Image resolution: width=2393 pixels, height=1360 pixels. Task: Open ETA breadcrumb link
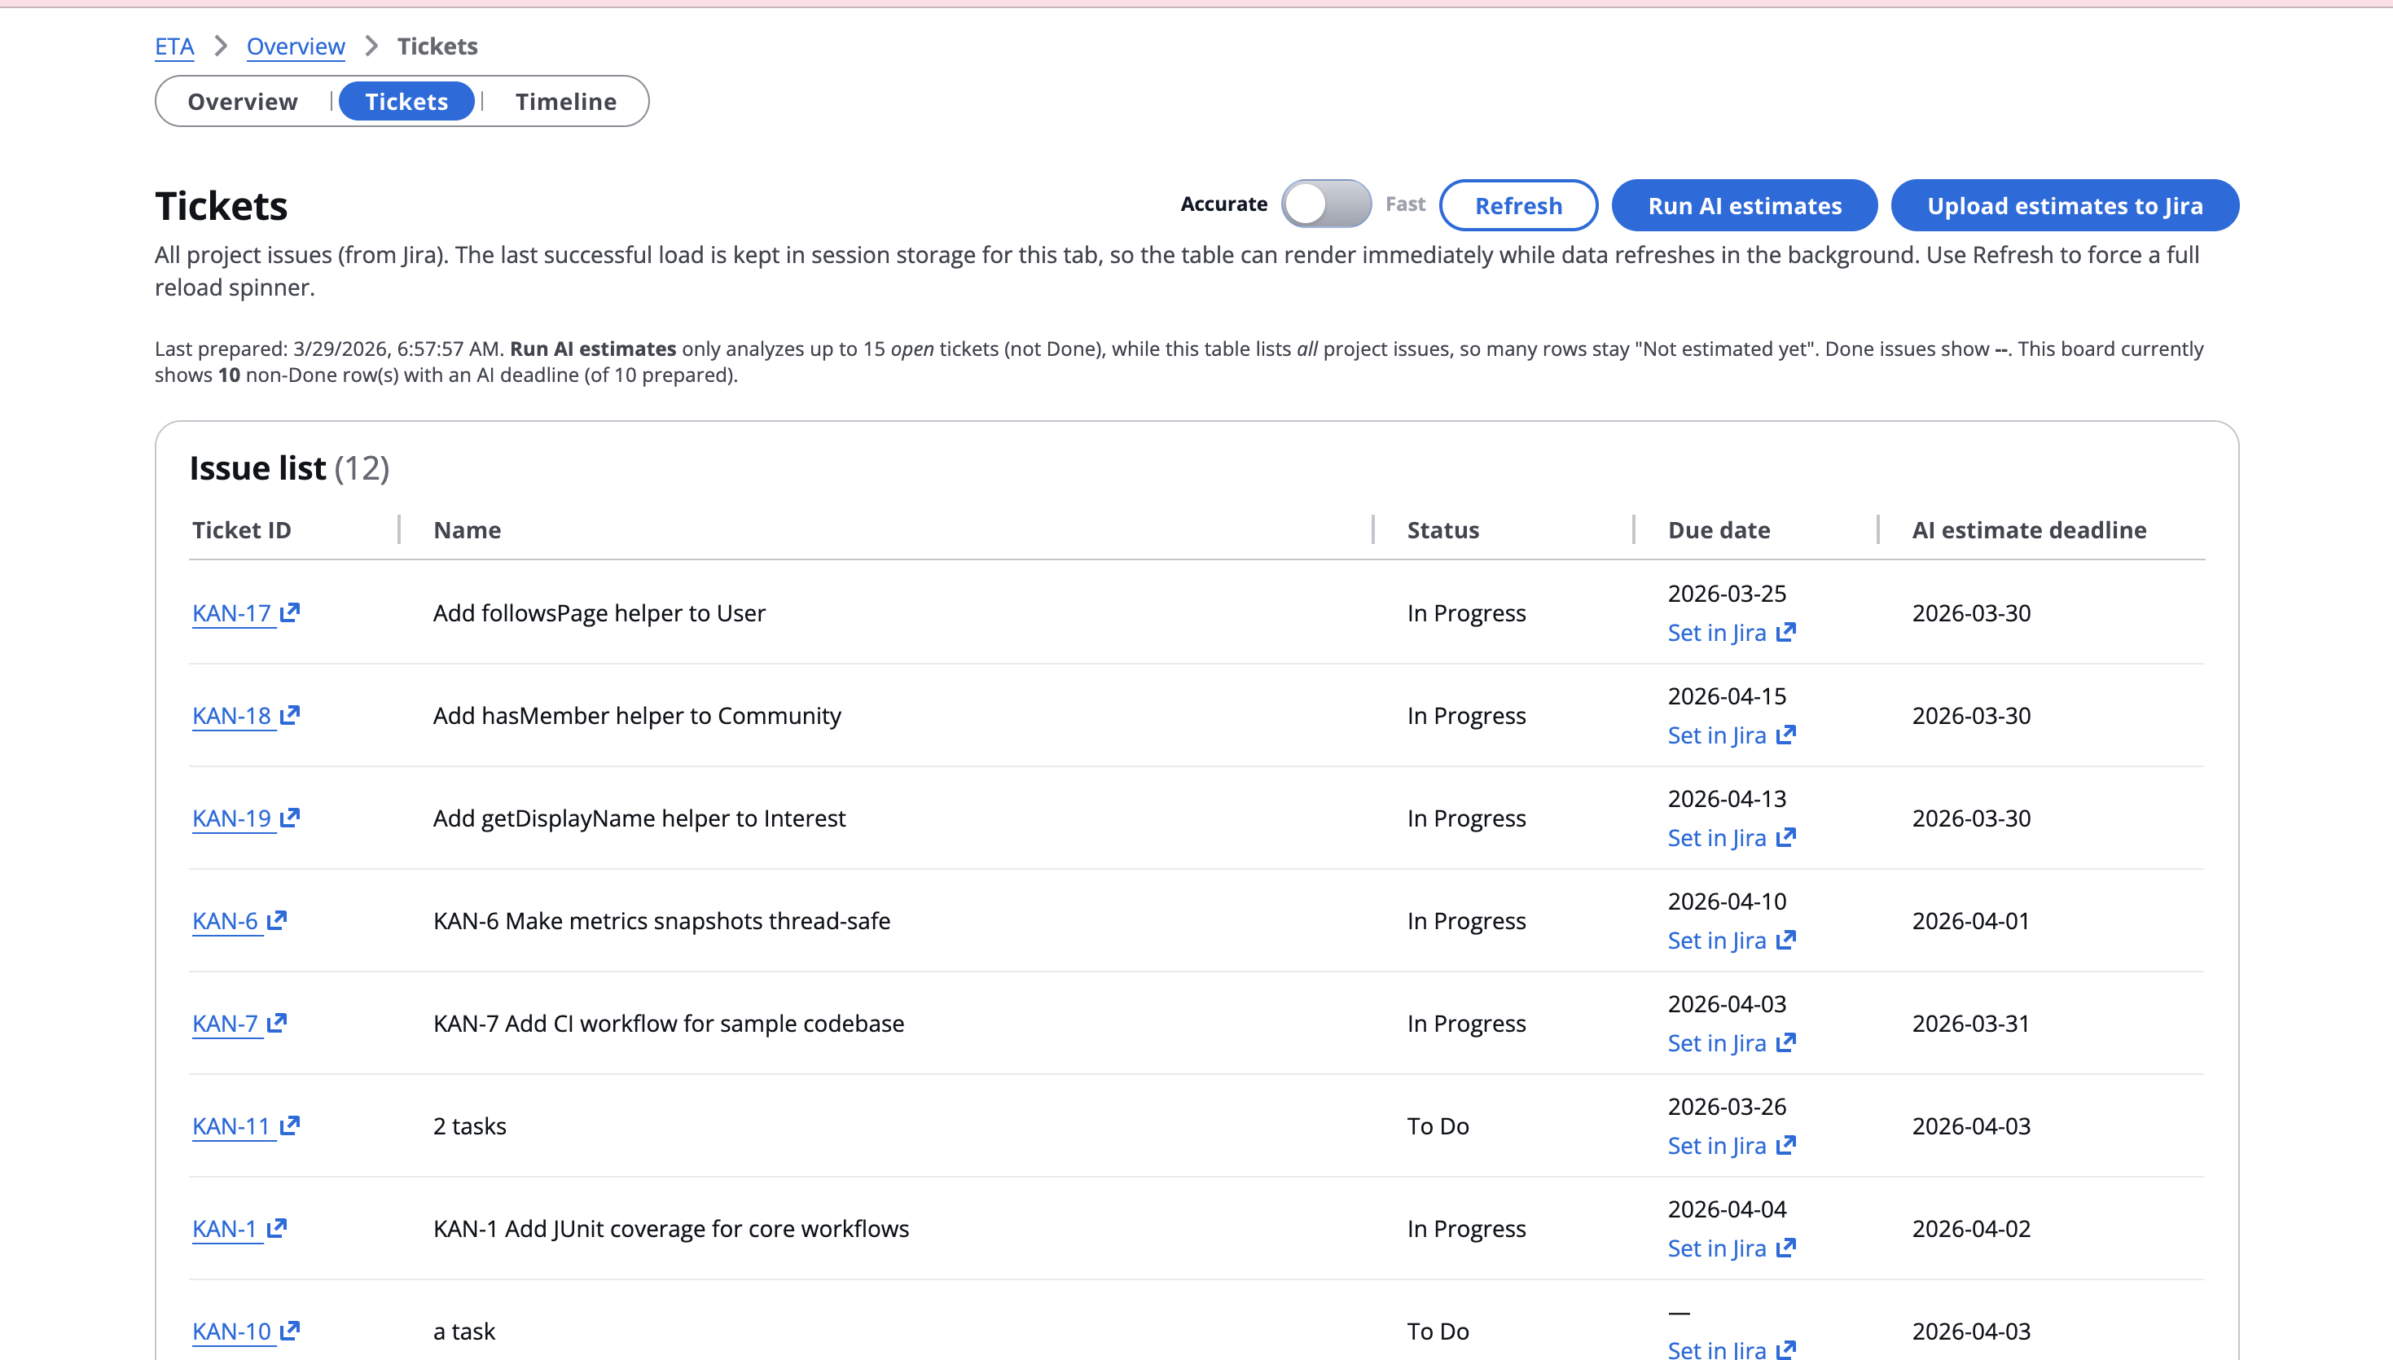point(173,46)
